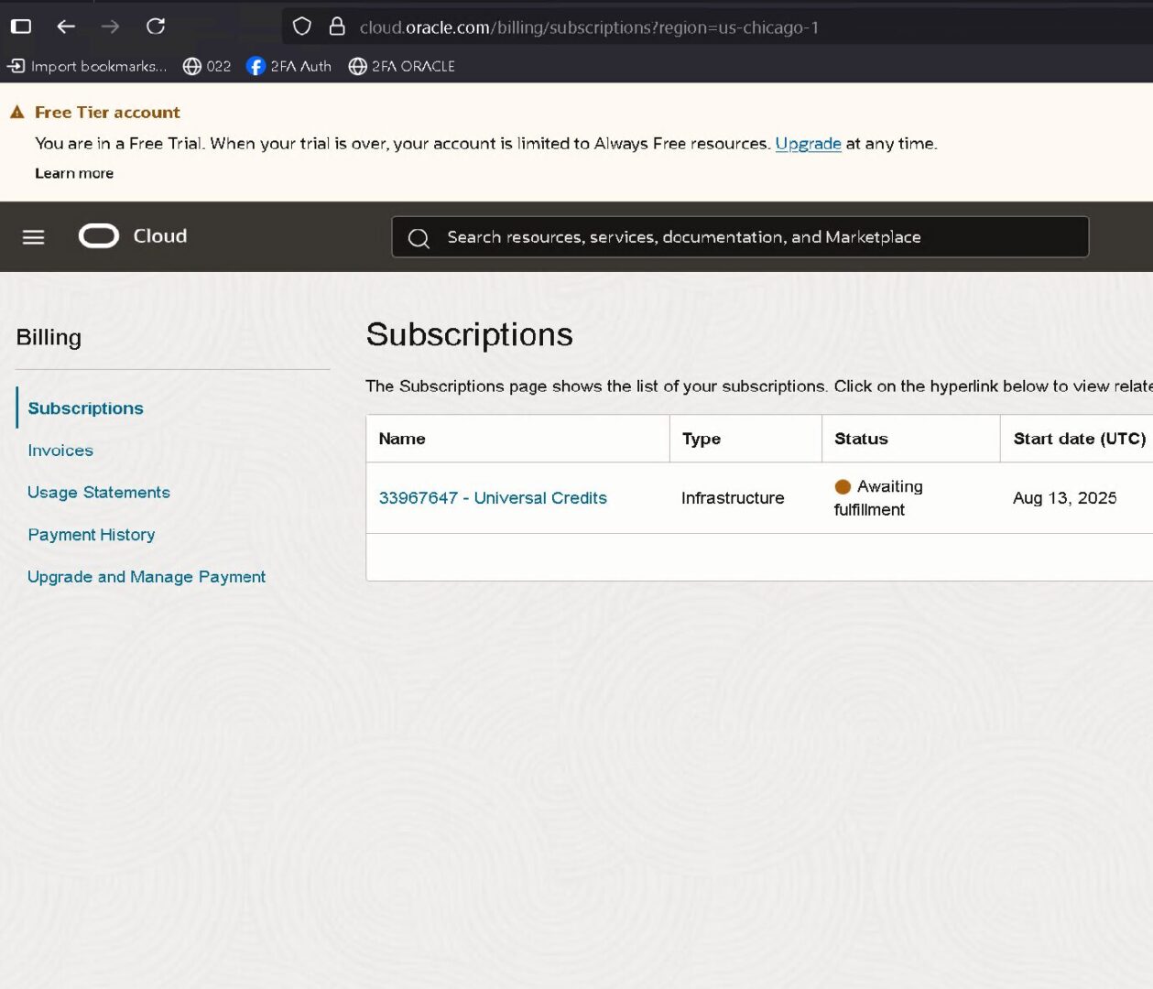The image size is (1153, 989).
Task: Click the Awaiting fulfillment status text
Action: (x=878, y=497)
